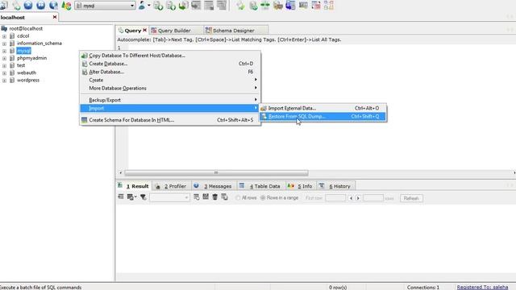Expand the phpmyadmin database node
516x290 pixels.
pyautogui.click(x=4, y=58)
